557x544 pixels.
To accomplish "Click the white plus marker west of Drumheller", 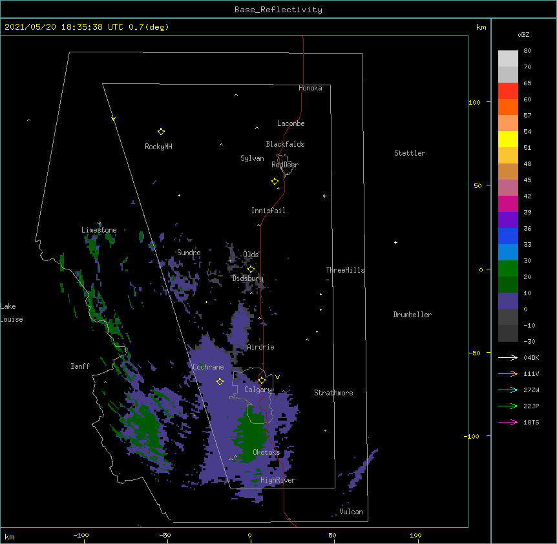I will coord(395,242).
